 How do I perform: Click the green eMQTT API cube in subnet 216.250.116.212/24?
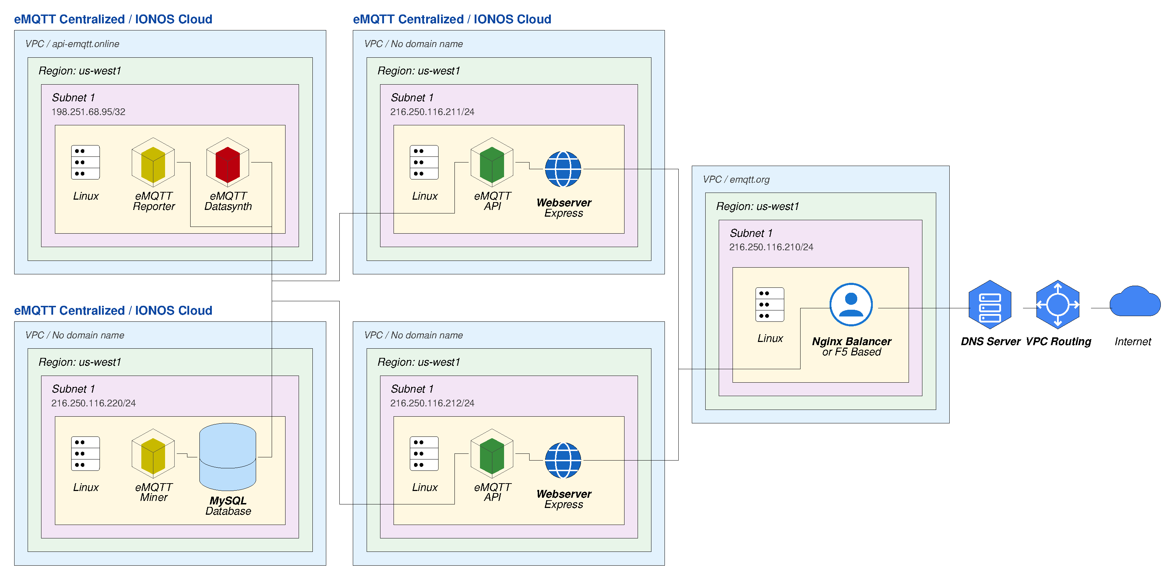click(492, 453)
